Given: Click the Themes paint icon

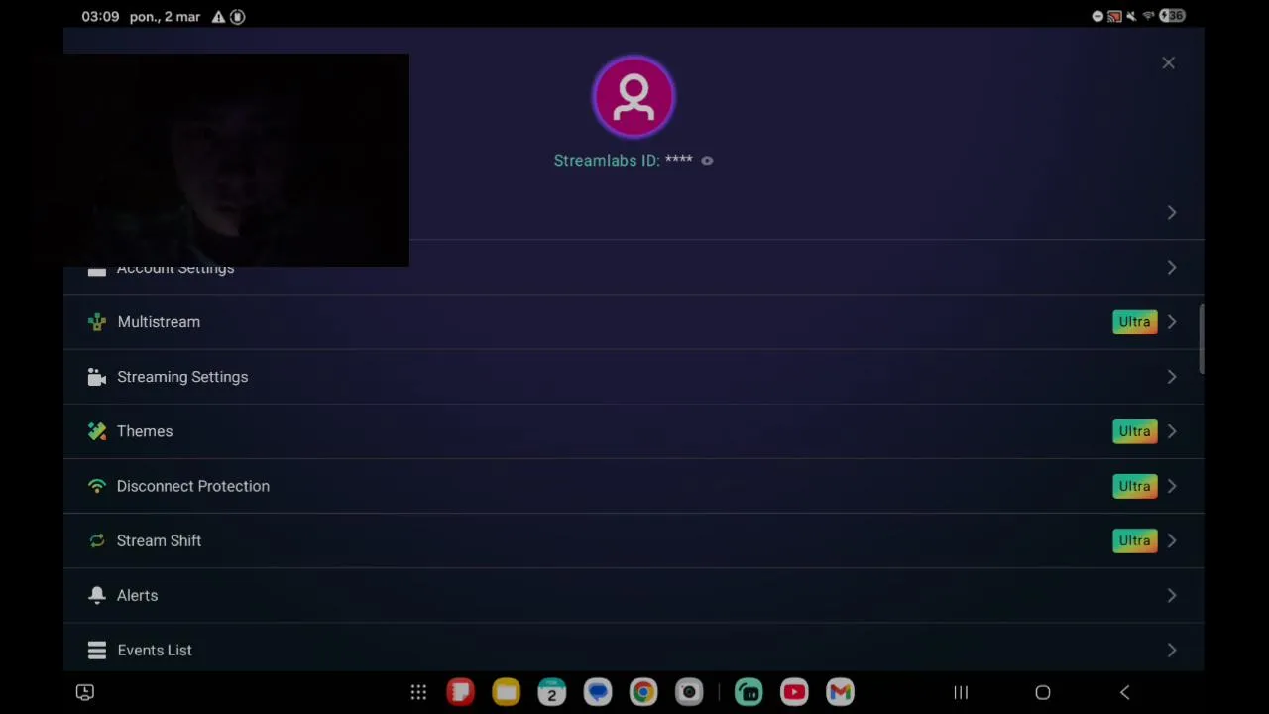Looking at the screenshot, I should click(96, 431).
